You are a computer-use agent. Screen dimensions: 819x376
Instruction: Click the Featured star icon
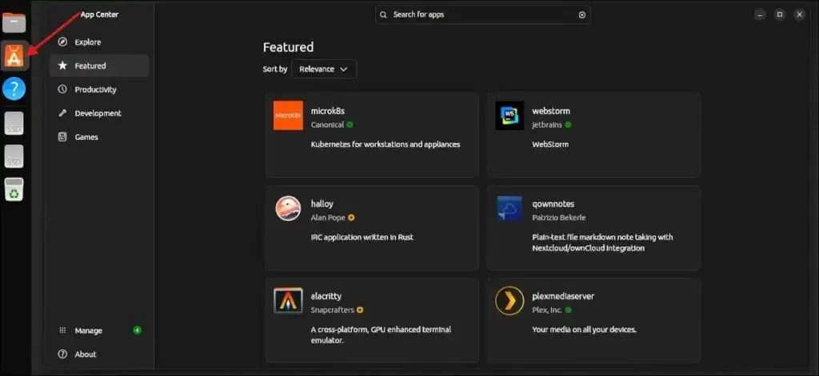[x=62, y=65]
